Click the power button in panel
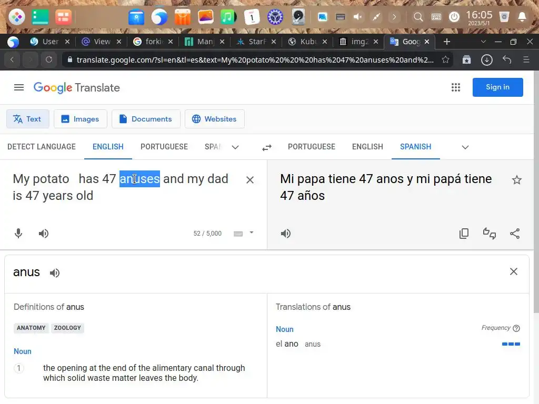 click(454, 16)
